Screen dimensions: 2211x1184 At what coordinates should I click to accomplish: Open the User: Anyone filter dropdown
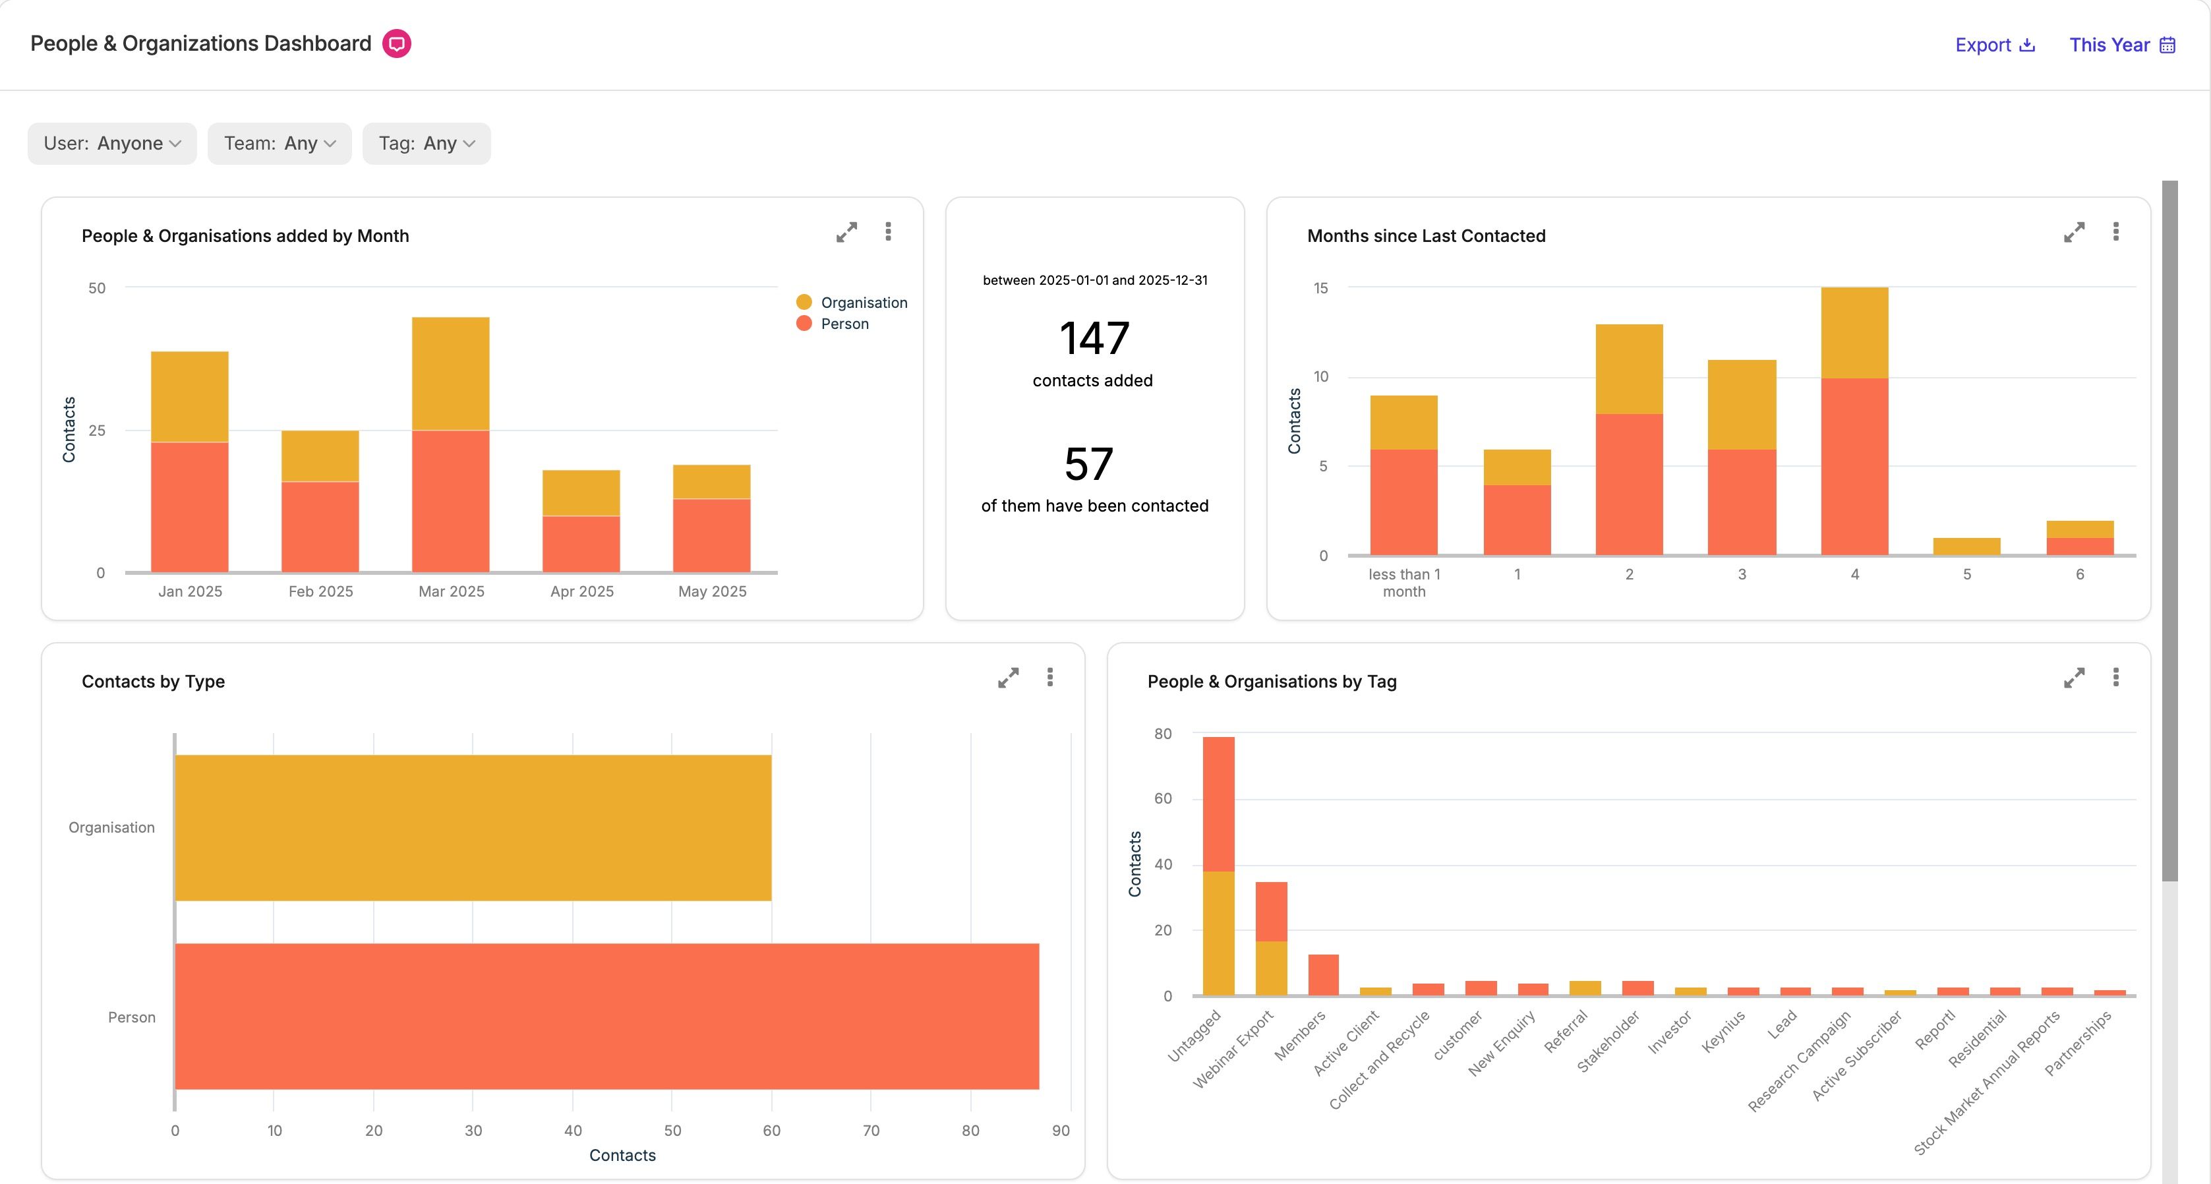[113, 143]
